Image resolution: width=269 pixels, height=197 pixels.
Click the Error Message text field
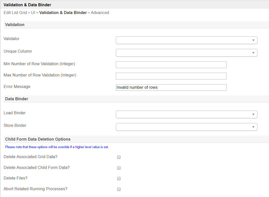tap(171, 87)
